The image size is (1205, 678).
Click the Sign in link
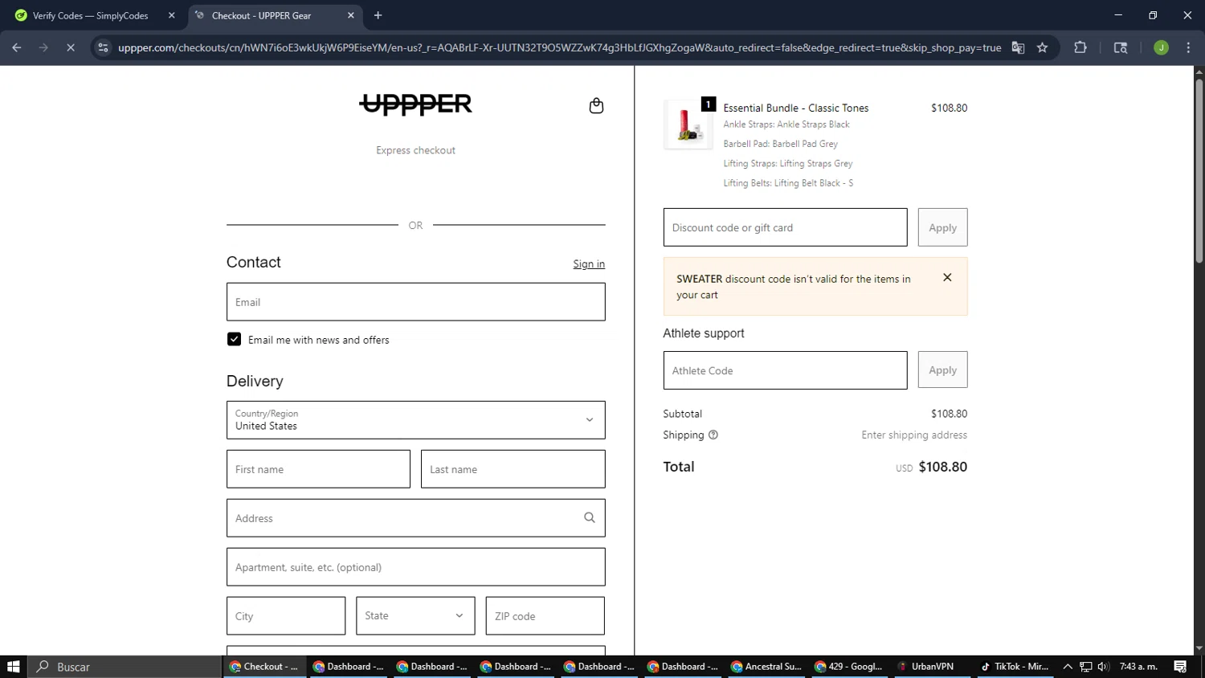589,263
